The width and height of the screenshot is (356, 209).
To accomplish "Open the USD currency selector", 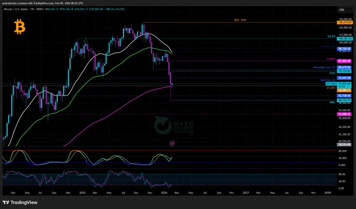I will (342, 9).
